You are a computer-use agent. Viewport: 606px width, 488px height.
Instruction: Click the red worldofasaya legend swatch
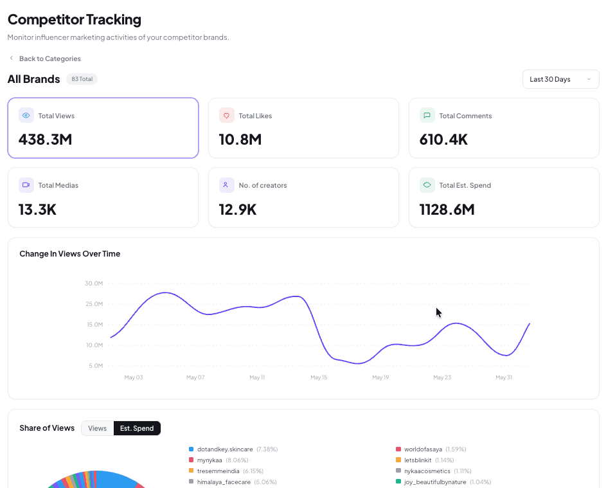(398, 449)
